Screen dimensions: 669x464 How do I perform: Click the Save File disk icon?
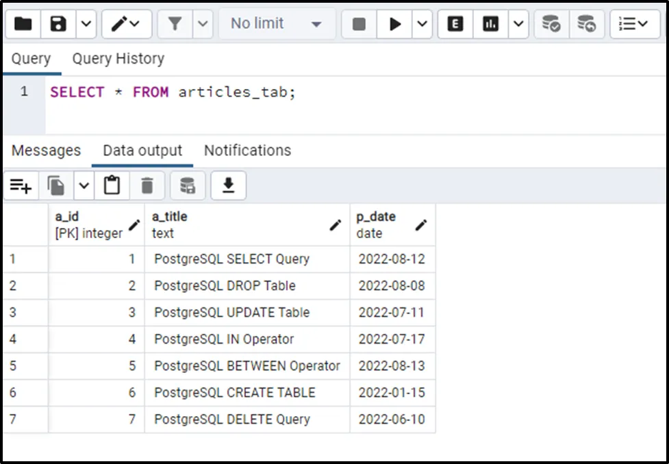point(58,24)
